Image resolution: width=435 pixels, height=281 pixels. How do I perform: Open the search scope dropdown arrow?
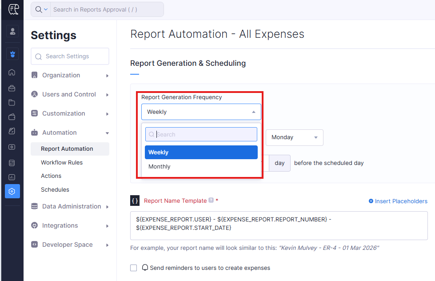[x=41, y=9]
